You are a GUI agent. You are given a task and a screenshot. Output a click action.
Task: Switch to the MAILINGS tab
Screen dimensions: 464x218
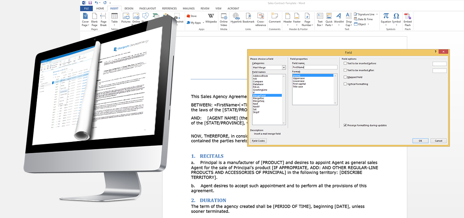click(x=188, y=9)
